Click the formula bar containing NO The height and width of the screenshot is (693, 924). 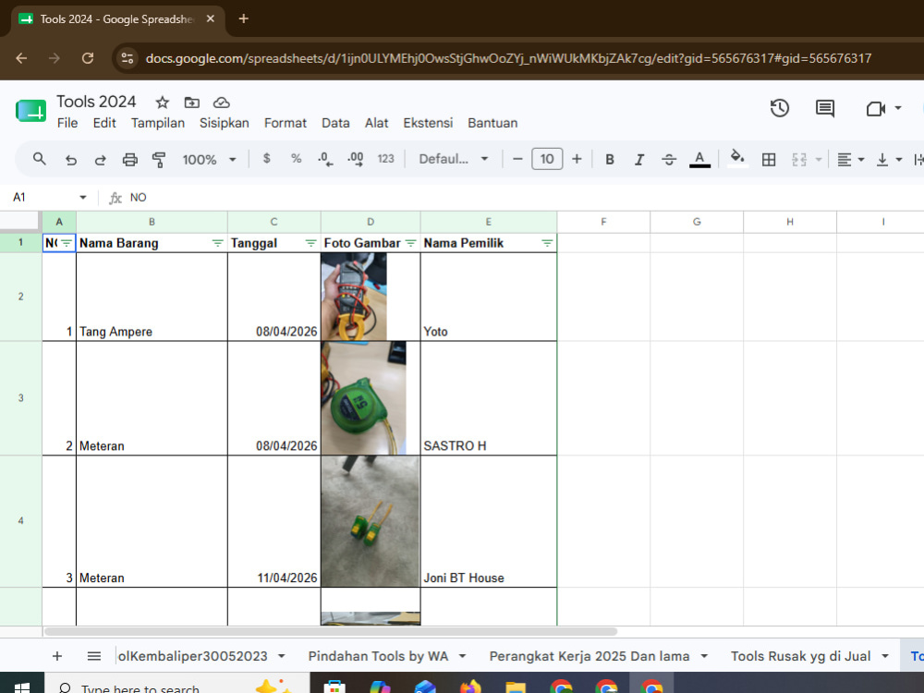[525, 198]
